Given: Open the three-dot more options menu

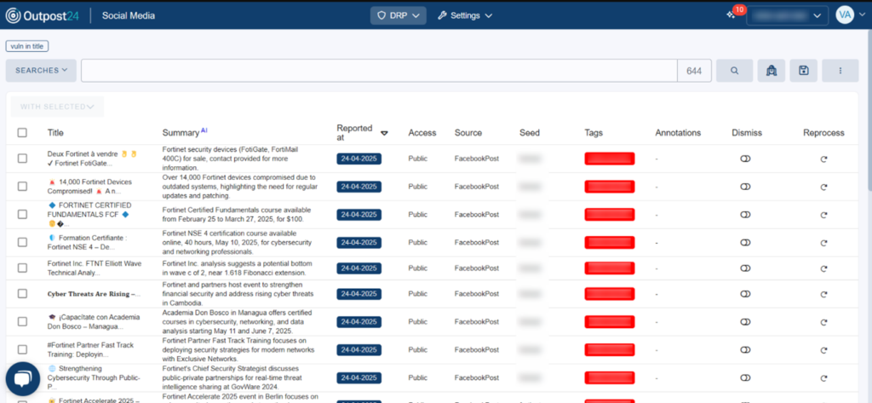Looking at the screenshot, I should pos(840,71).
